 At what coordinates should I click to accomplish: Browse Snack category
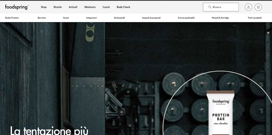pyautogui.click(x=66, y=18)
